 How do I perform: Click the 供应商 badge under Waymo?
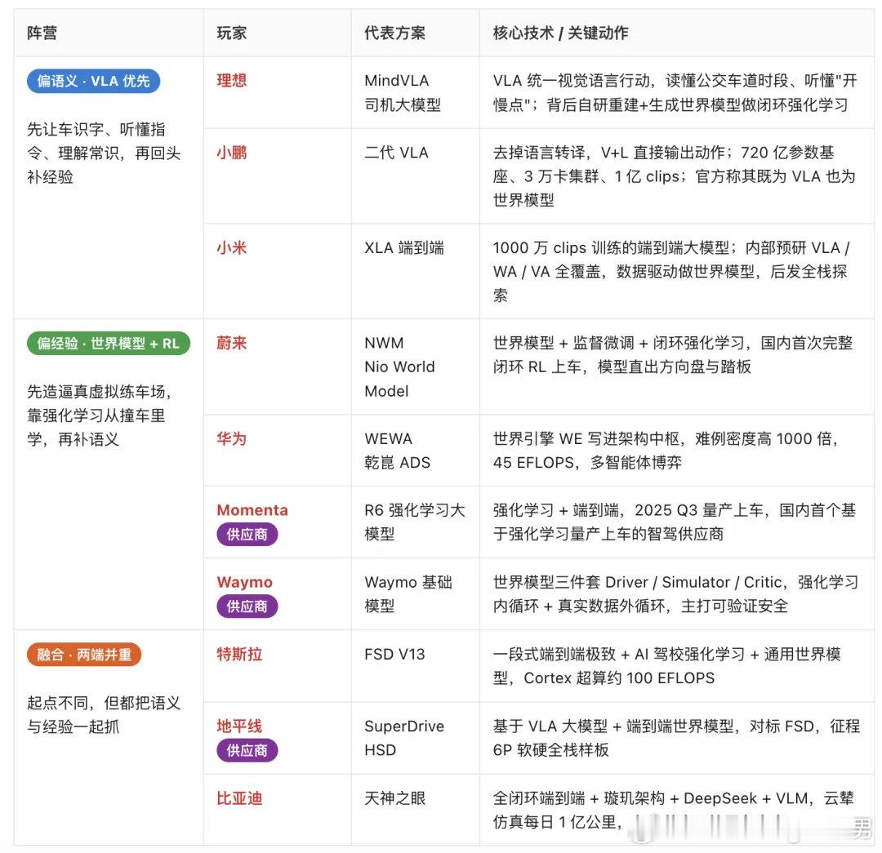[x=247, y=606]
